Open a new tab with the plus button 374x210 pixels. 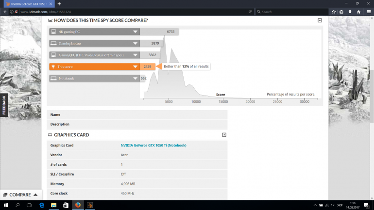coord(59,4)
